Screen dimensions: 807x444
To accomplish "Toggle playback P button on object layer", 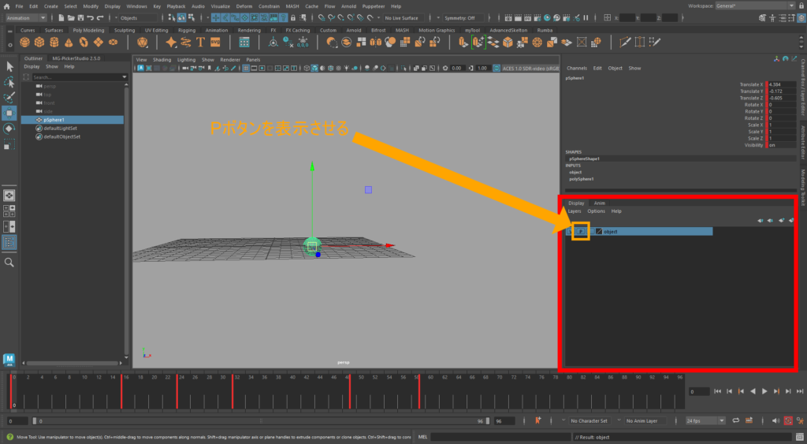I will point(580,232).
